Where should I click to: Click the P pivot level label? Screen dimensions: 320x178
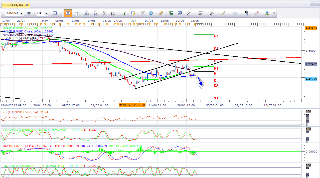pos(215,73)
